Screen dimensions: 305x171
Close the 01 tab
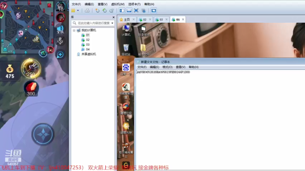[183, 19]
